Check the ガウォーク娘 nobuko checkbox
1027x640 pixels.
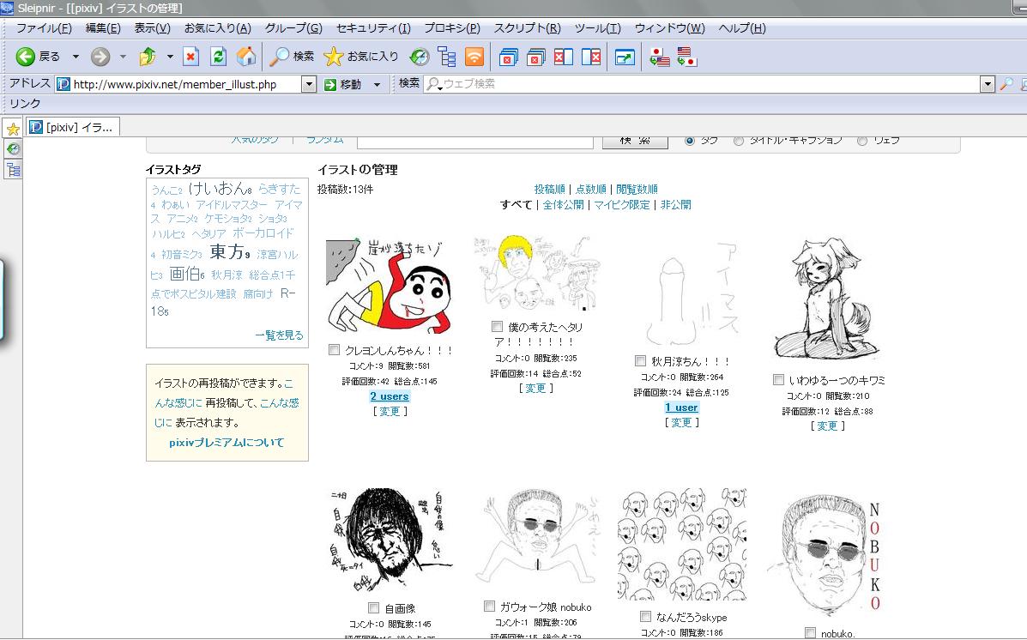coord(489,606)
